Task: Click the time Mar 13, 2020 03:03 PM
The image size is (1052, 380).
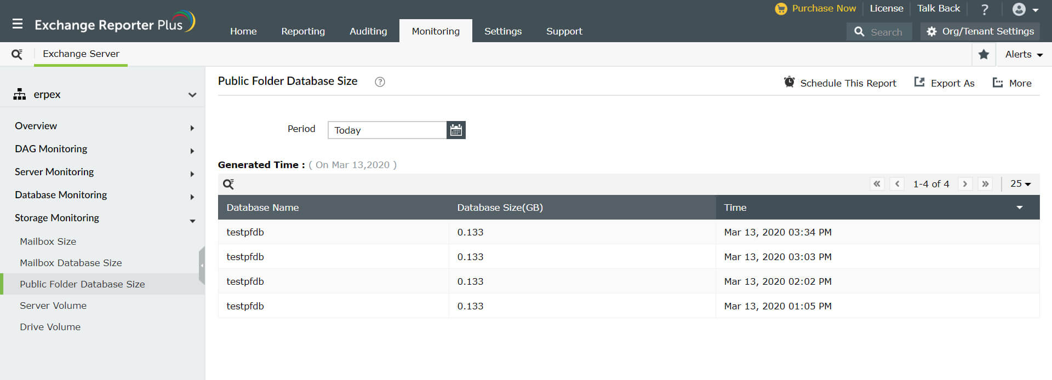Action: pos(777,257)
